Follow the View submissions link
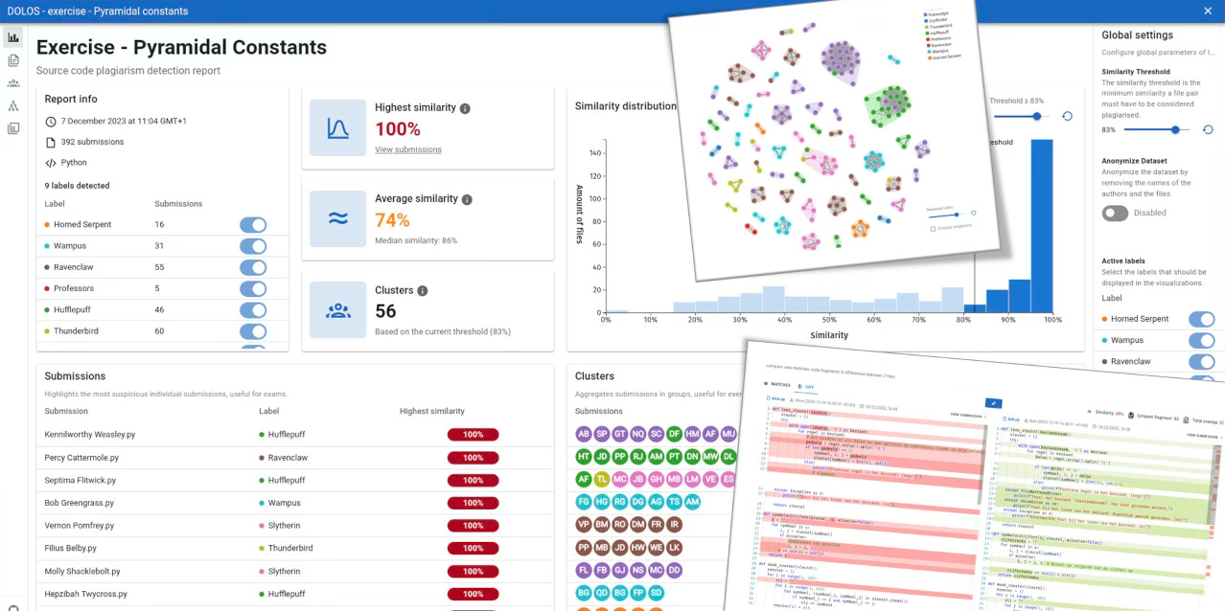This screenshot has height=611, width=1225. (x=408, y=149)
